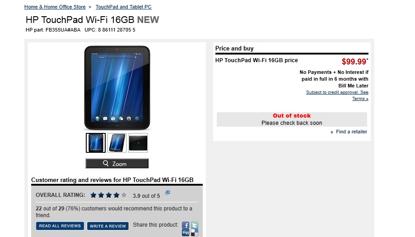Go to TouchPad and Tablet PC breadcrumb

coord(124,7)
